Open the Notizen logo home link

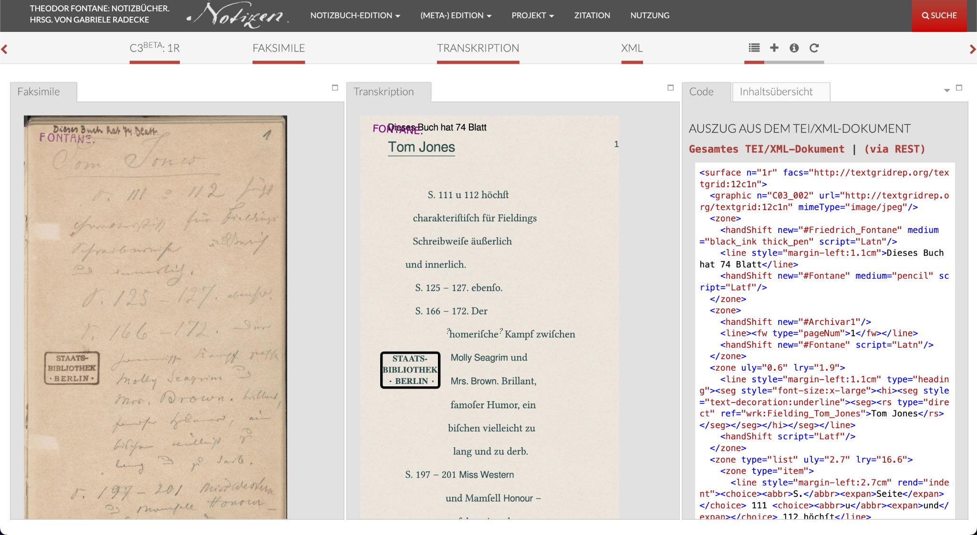coord(238,15)
